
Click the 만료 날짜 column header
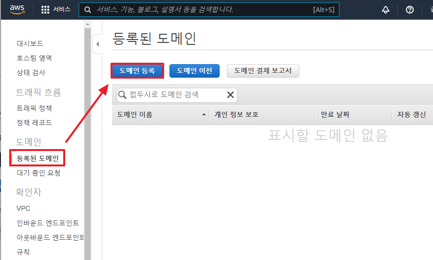pos(335,114)
